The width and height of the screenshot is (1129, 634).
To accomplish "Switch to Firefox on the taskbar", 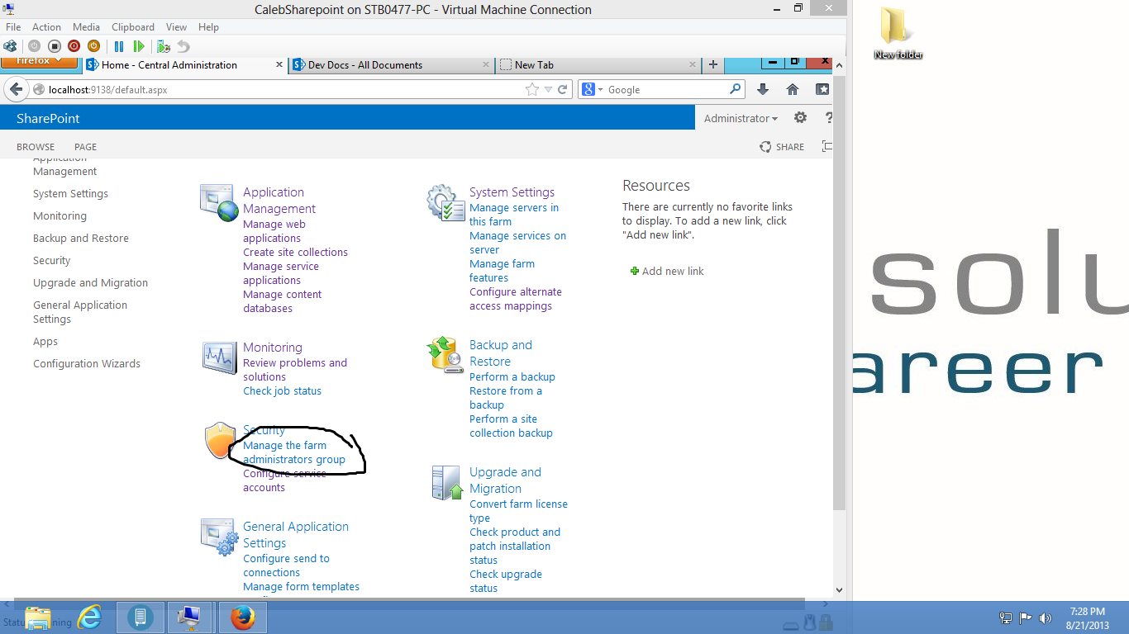I will [x=242, y=617].
